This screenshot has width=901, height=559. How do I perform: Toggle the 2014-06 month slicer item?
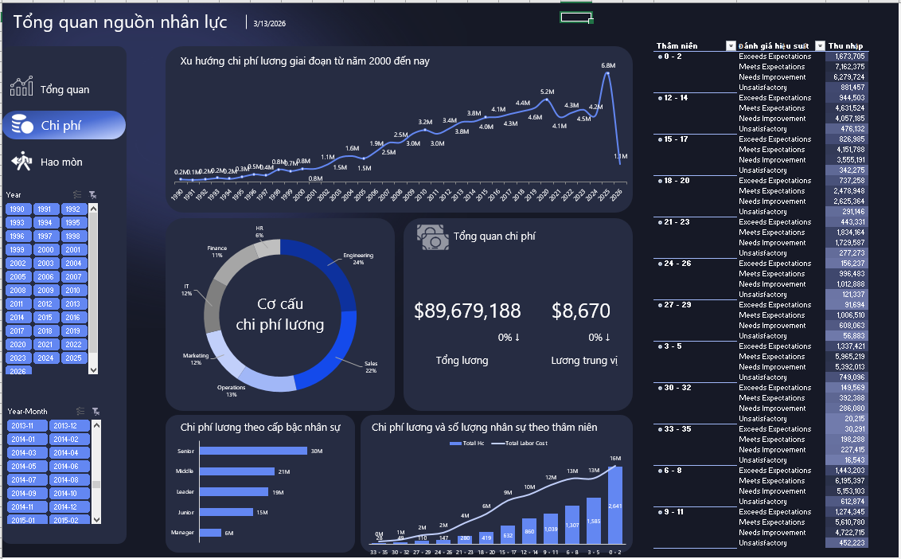[x=70, y=467]
